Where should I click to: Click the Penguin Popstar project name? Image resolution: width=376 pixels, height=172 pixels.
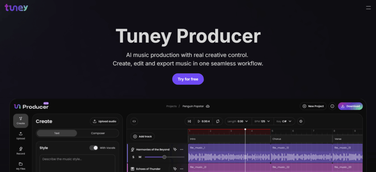[x=193, y=106]
